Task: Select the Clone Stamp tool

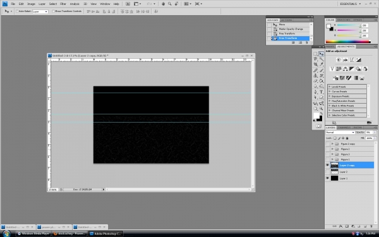Action: coord(315,75)
